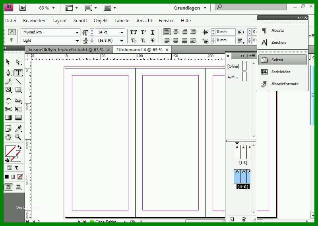318x226 pixels.
Task: Open the Absatz panel
Action: pyautogui.click(x=283, y=31)
